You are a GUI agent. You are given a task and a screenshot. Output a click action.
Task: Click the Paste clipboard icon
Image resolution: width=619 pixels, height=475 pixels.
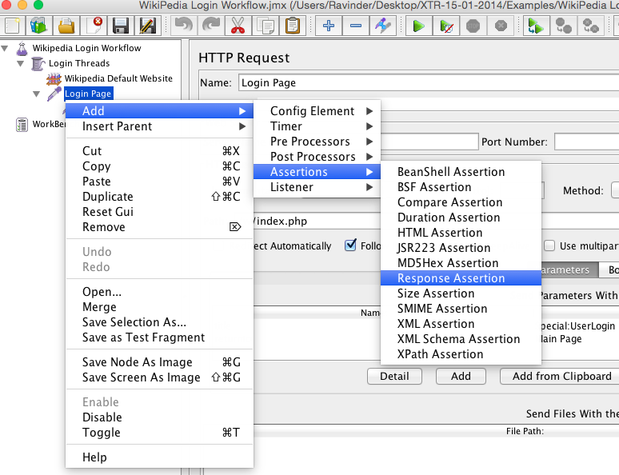point(293,26)
